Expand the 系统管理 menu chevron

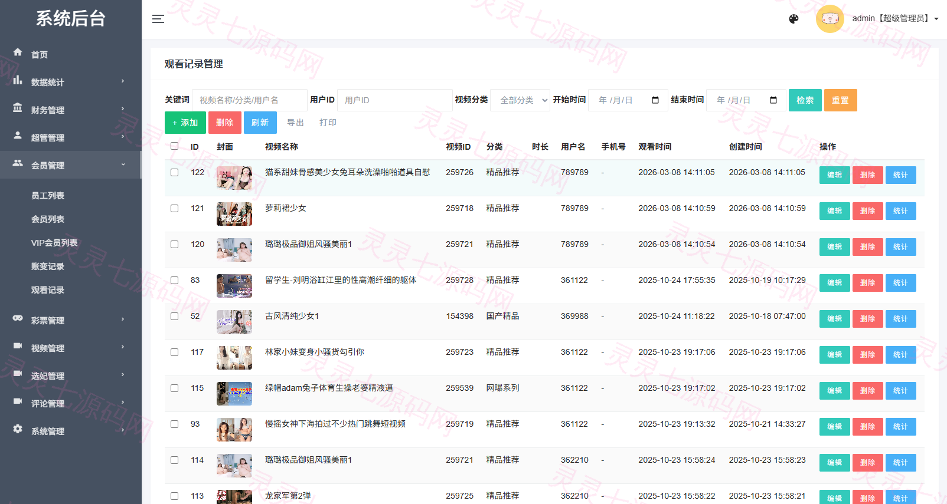click(123, 430)
